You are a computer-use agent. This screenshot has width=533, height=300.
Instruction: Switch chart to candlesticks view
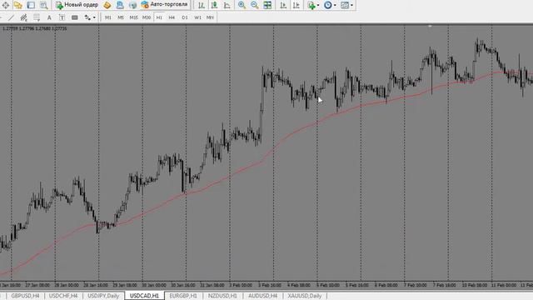[x=214, y=5]
